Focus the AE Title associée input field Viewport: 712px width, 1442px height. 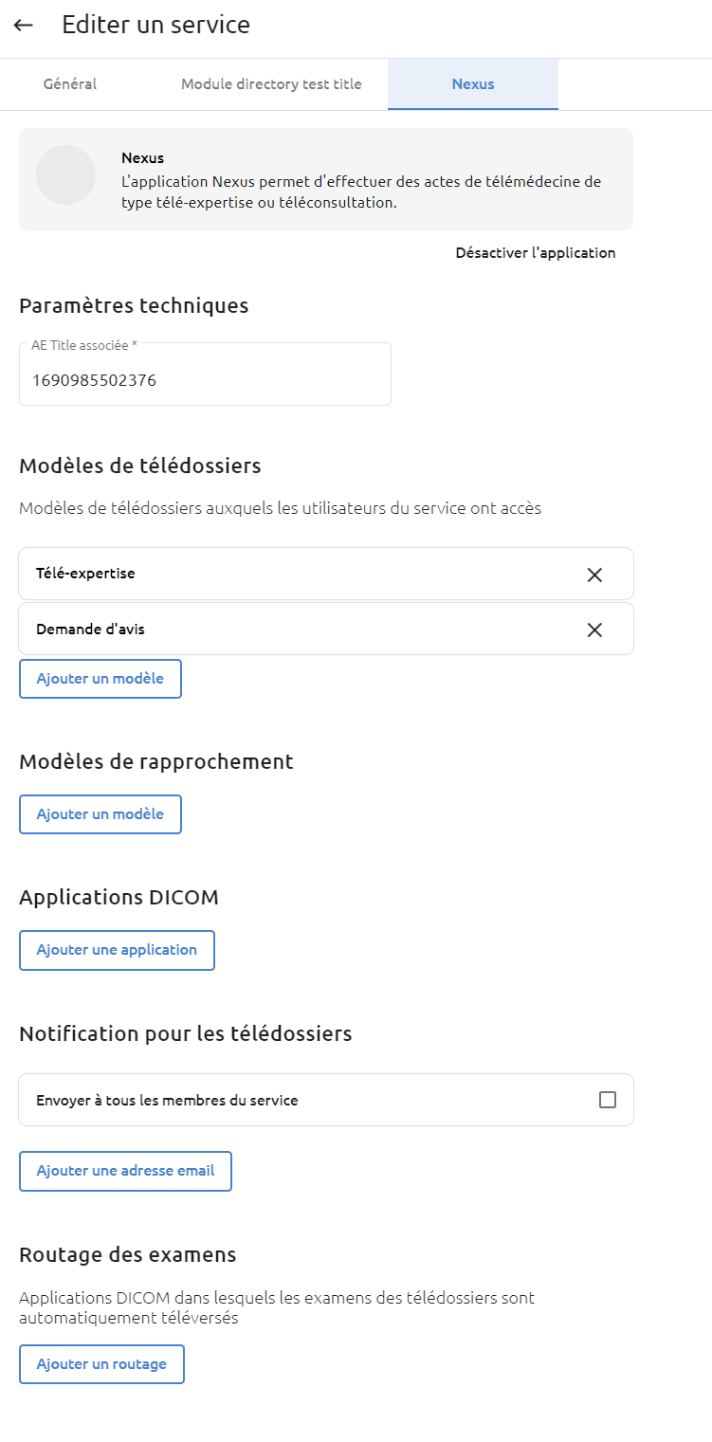coord(205,374)
